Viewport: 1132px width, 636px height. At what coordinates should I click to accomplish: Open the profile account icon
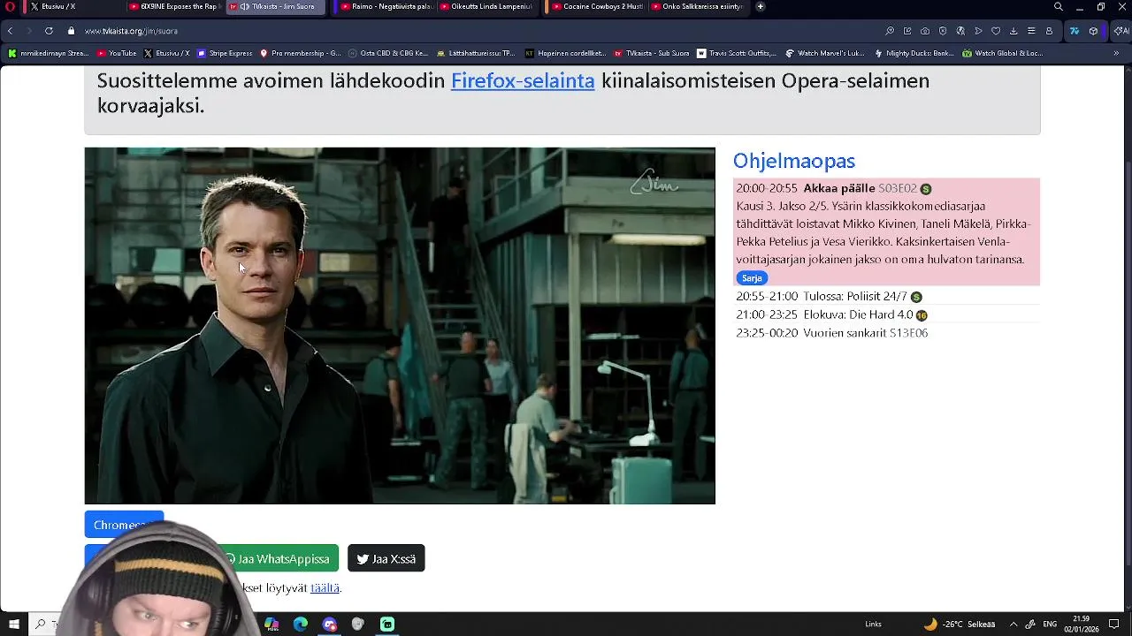click(1049, 31)
